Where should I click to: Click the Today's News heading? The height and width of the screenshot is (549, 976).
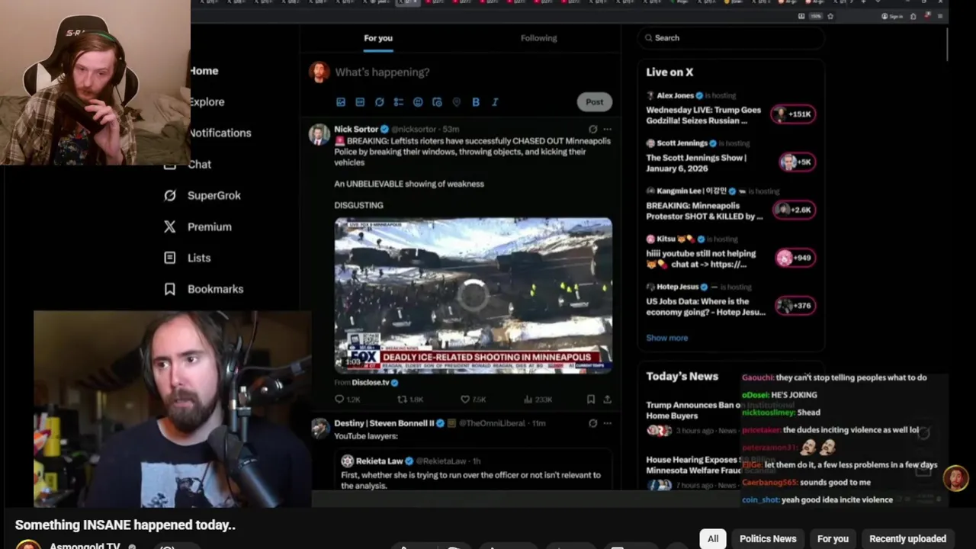click(x=682, y=376)
